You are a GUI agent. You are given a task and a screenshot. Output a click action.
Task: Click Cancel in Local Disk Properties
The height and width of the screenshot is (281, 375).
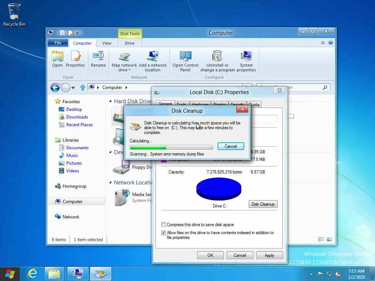coord(240,255)
